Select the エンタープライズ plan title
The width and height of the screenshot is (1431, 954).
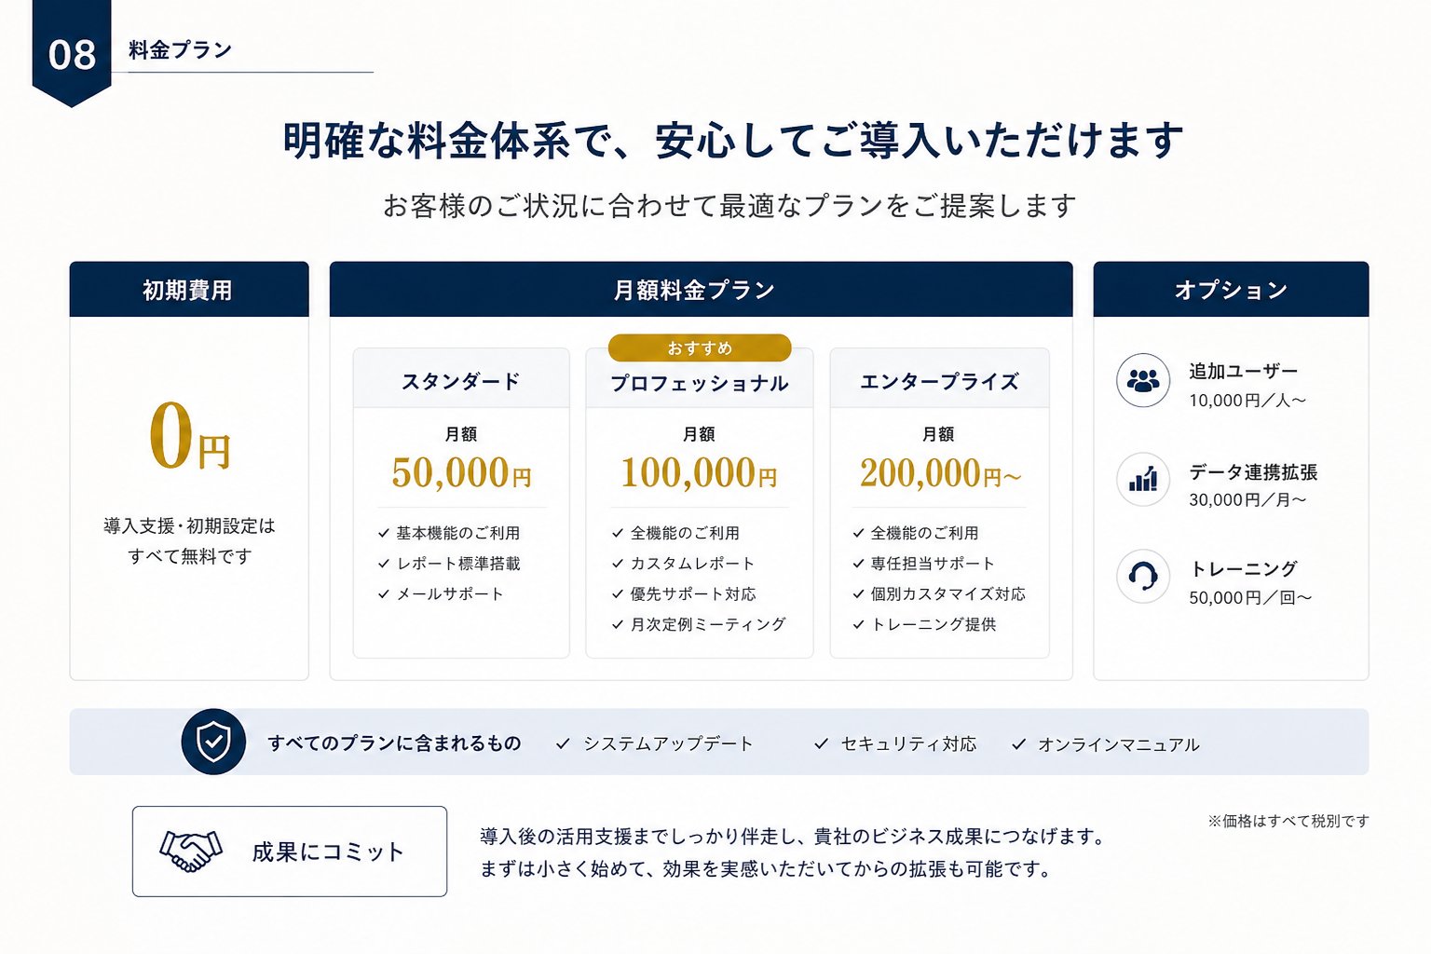pyautogui.click(x=939, y=381)
